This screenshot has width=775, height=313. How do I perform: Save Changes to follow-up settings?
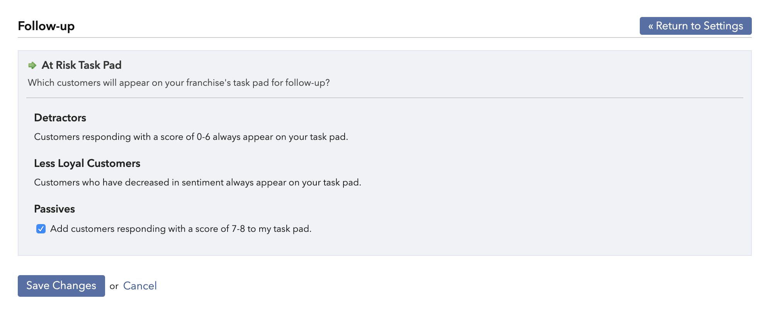[x=61, y=286]
